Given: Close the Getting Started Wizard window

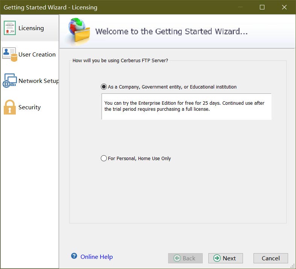Looking at the screenshot, I should (284, 7).
